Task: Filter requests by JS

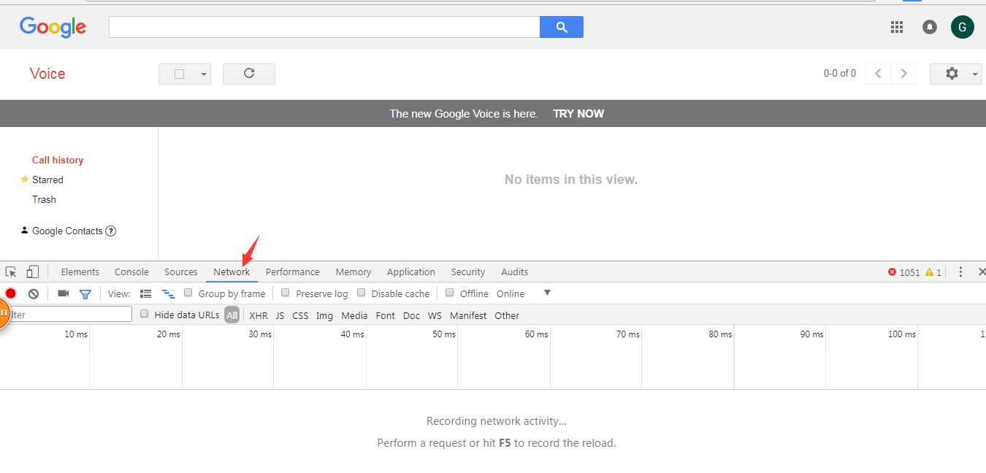Action: [280, 315]
